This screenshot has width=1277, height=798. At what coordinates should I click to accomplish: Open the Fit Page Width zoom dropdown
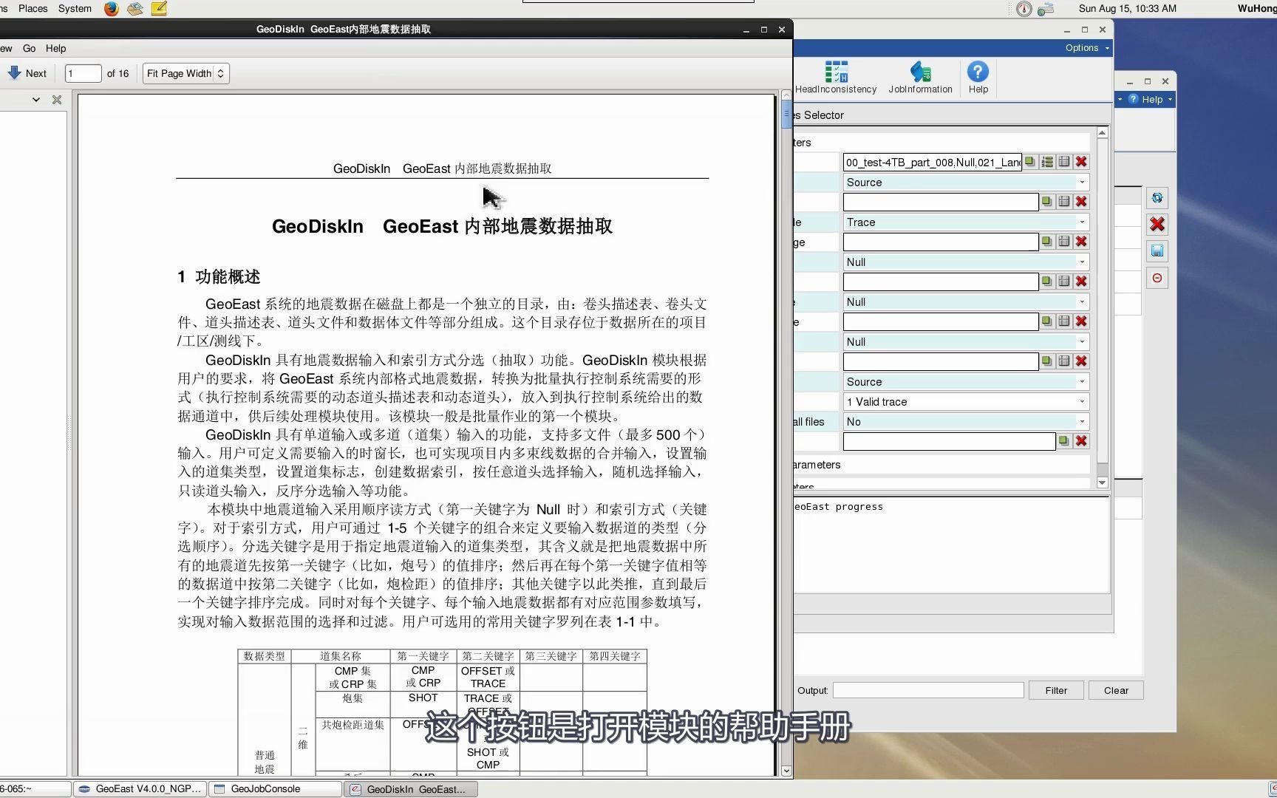(185, 74)
